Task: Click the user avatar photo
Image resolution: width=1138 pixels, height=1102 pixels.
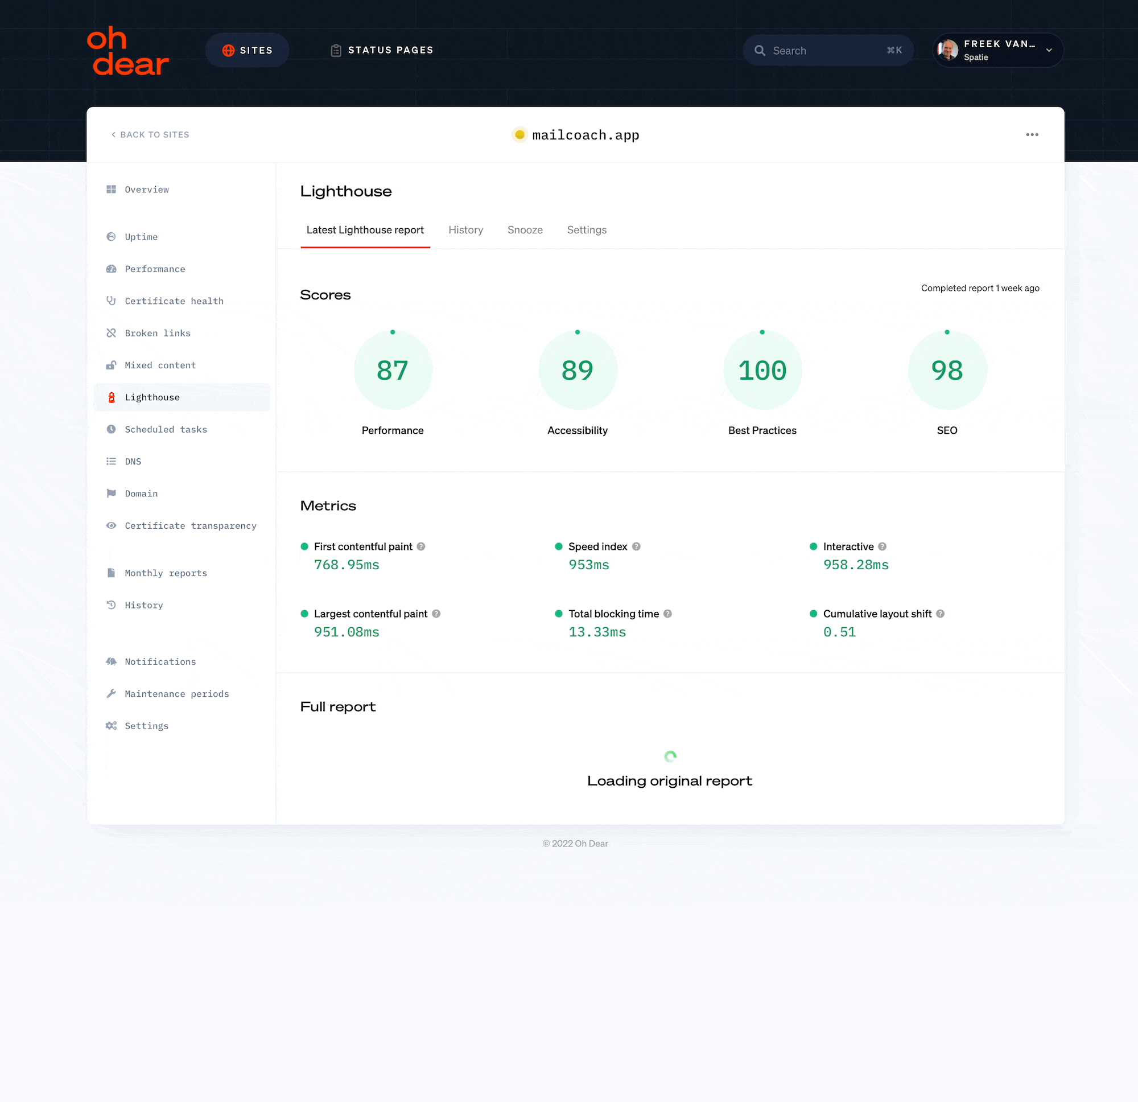Action: pos(947,50)
